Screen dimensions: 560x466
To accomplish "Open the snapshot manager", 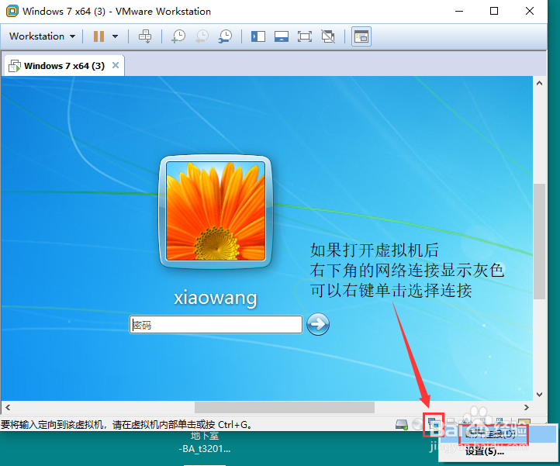I will click(225, 36).
